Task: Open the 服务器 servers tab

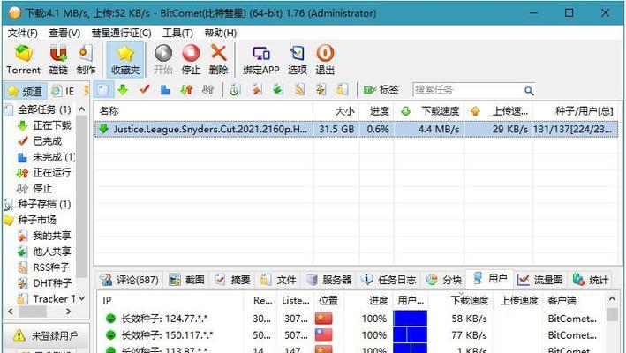Action: tap(329, 280)
